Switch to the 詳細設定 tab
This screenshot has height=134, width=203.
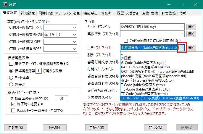28,13
